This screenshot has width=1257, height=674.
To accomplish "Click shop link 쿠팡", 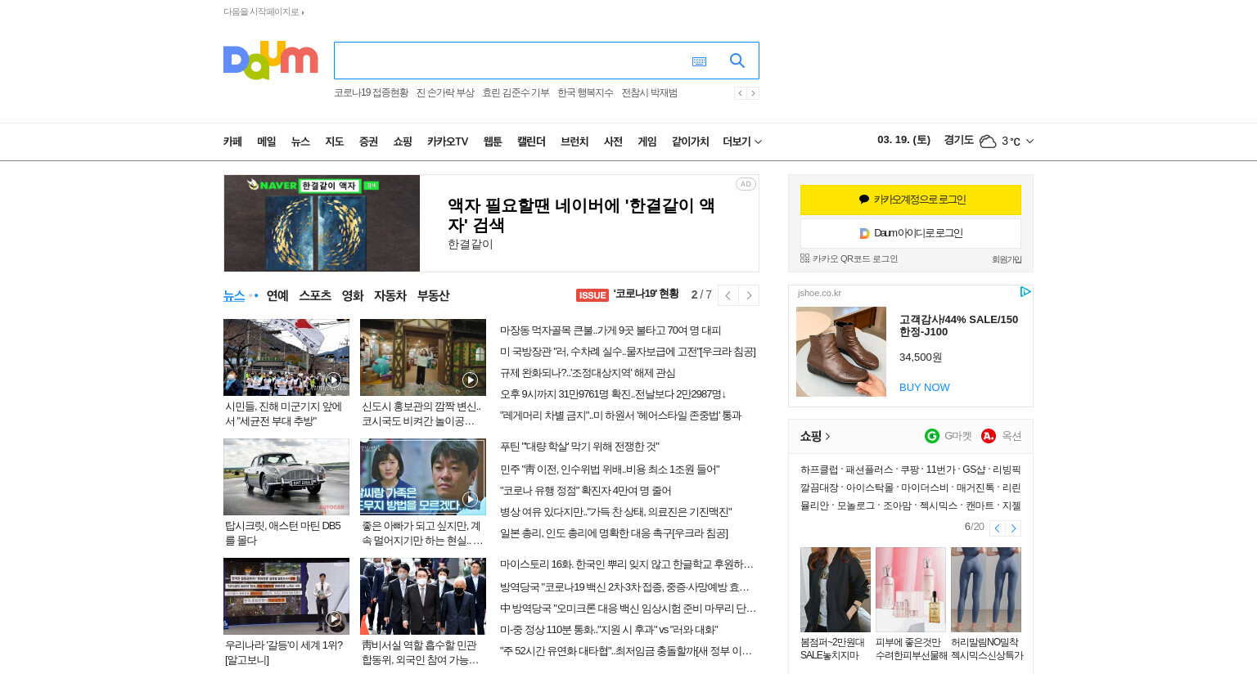I will (910, 470).
